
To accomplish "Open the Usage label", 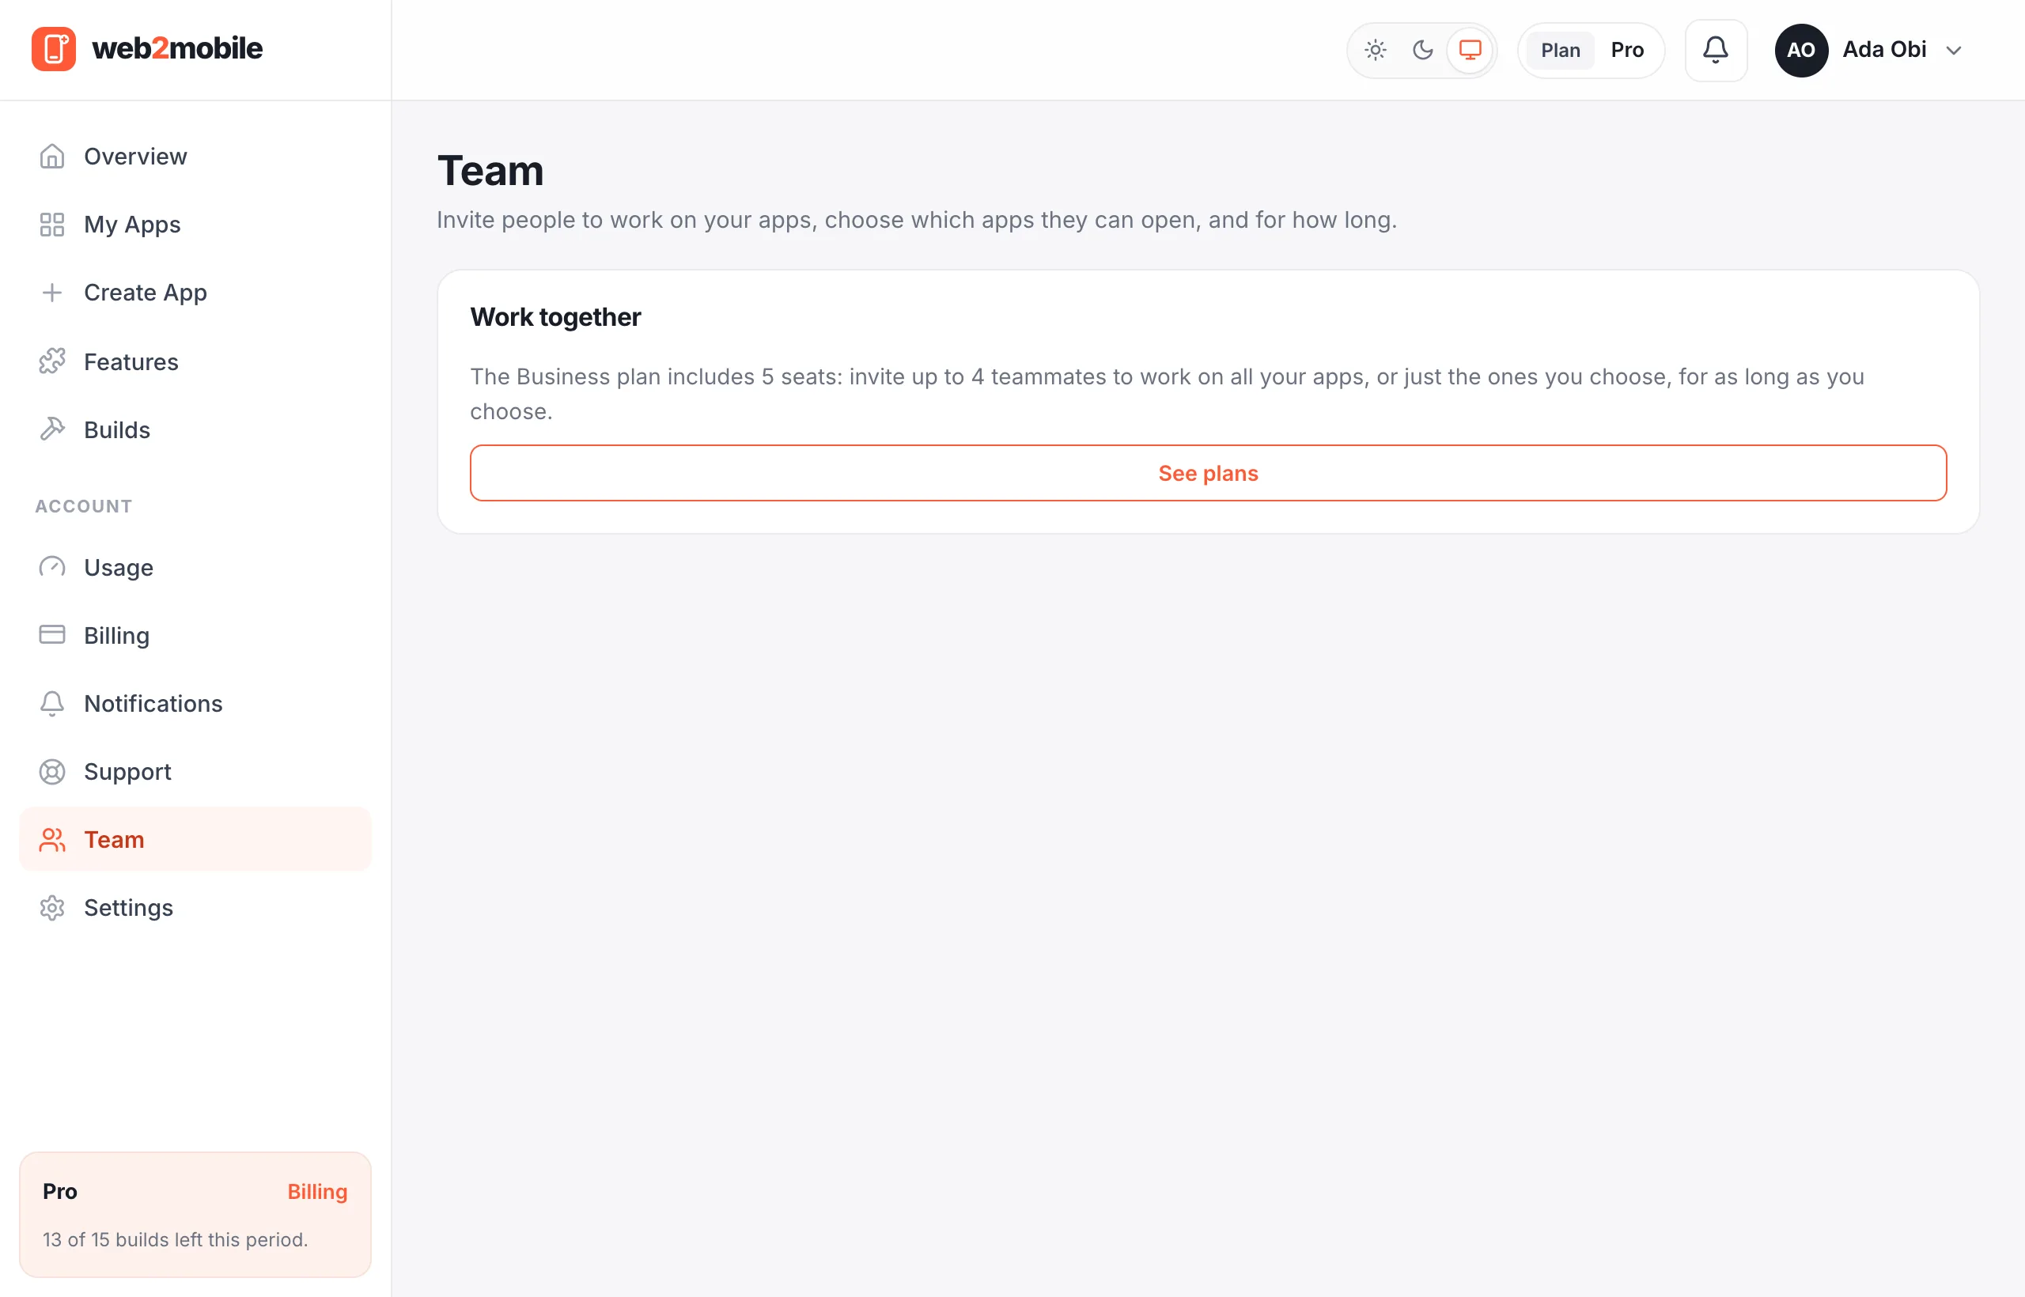I will 119,567.
